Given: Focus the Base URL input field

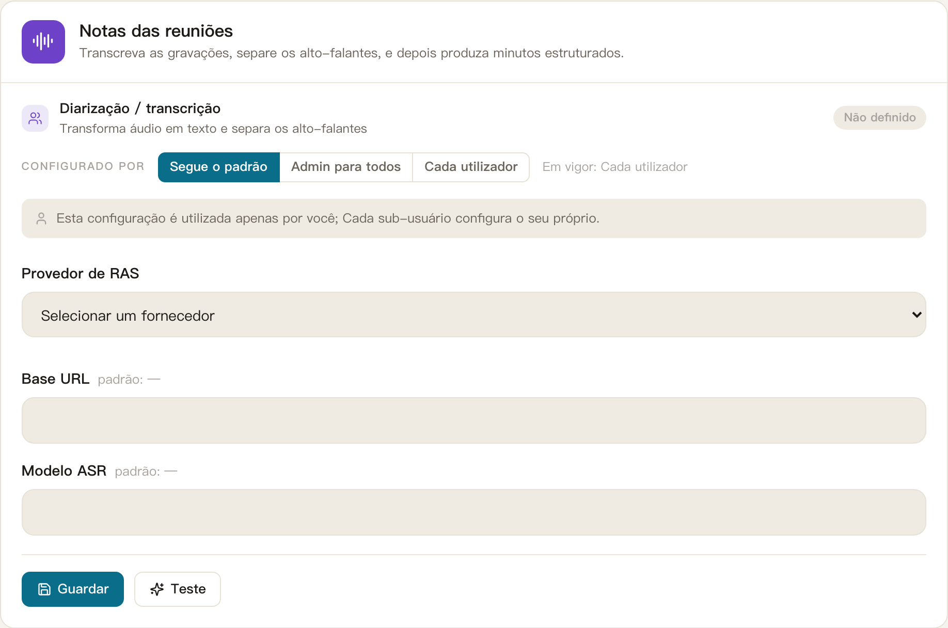Looking at the screenshot, I should (x=473, y=420).
